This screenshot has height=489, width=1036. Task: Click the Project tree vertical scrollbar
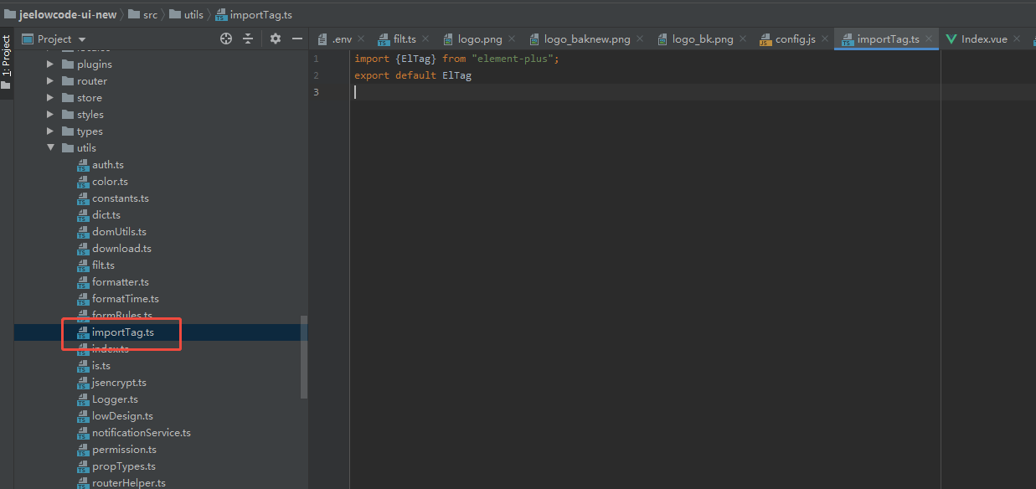304,356
